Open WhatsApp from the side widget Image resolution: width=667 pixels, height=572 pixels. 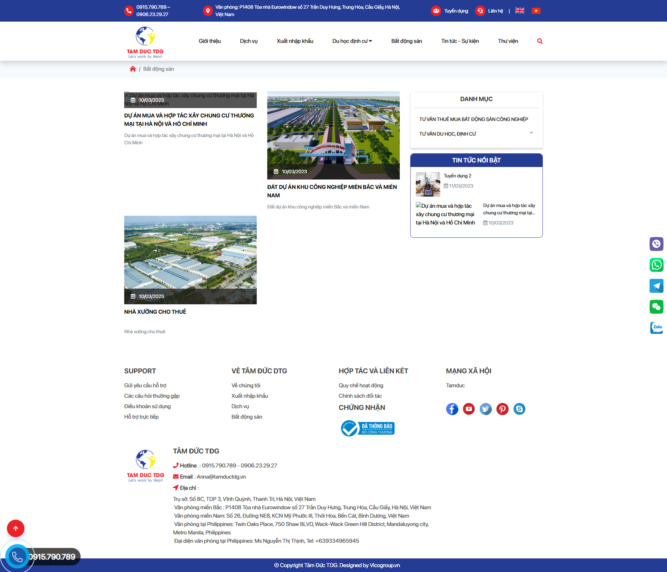pyautogui.click(x=656, y=265)
